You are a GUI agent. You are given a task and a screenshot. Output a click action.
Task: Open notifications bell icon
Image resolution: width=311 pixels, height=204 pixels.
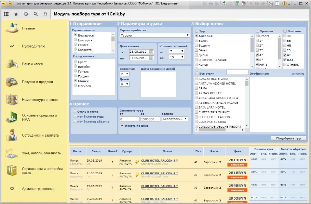coord(45,14)
